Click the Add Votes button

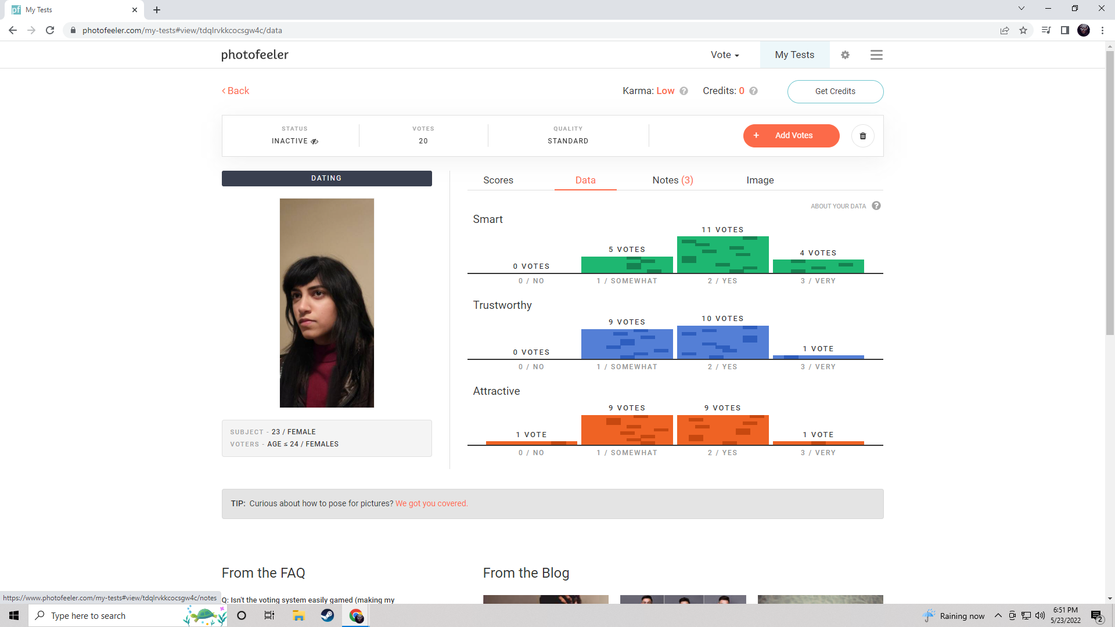[791, 136]
